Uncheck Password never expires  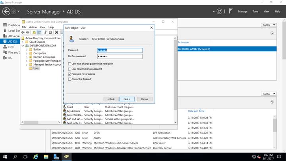[70, 74]
